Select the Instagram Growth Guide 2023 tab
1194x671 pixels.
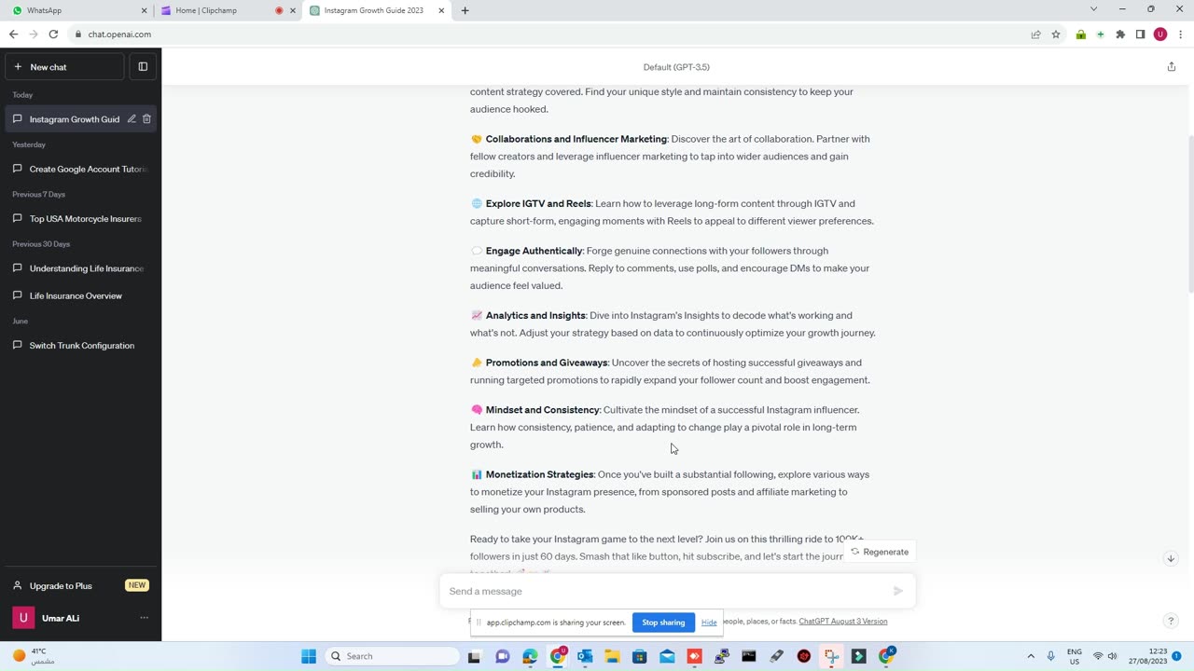373,10
